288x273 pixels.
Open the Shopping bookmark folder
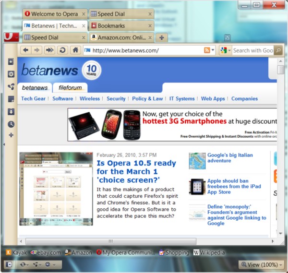174,253
